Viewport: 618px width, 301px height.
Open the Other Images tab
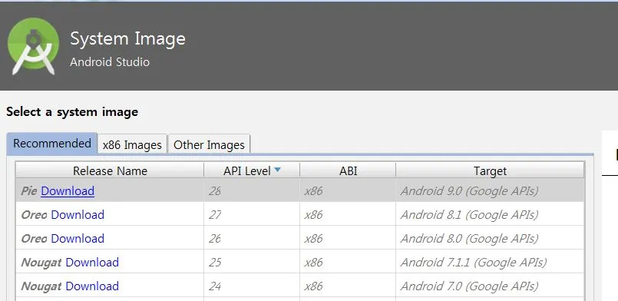click(x=209, y=144)
